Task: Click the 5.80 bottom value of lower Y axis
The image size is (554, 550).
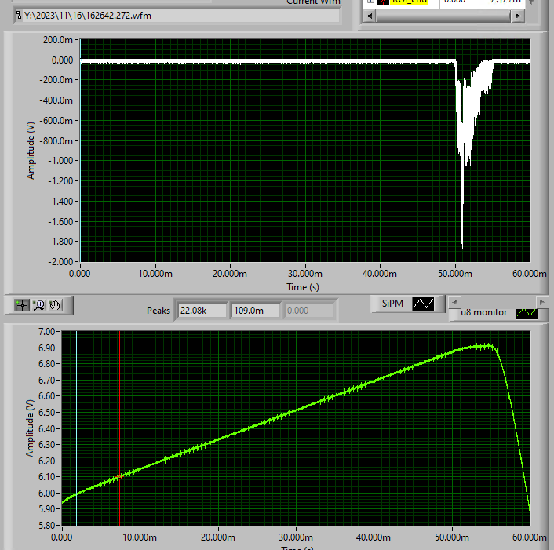Action: coord(46,525)
